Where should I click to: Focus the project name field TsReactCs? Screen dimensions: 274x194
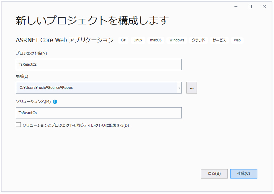tap(99, 65)
